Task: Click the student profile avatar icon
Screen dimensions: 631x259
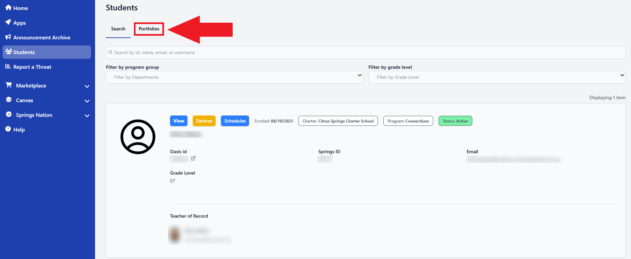Action: click(x=138, y=137)
